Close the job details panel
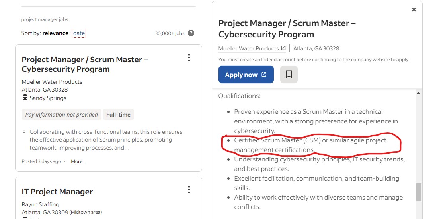This screenshot has width=437, height=219. pos(414,10)
